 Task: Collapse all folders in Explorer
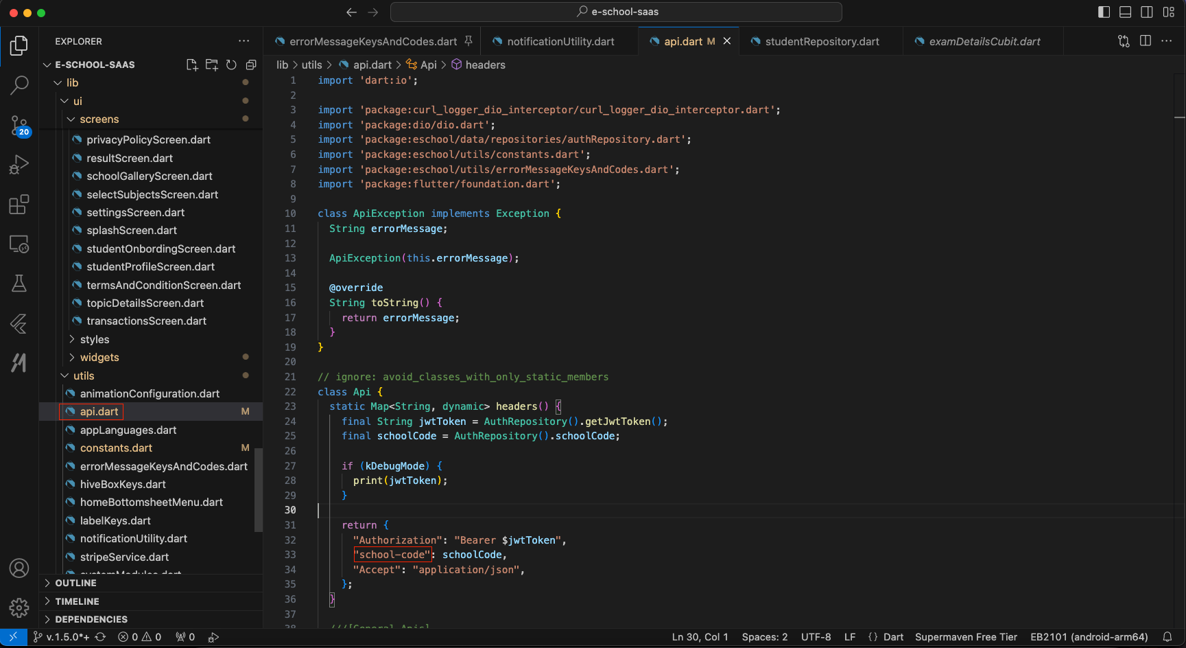coord(251,65)
